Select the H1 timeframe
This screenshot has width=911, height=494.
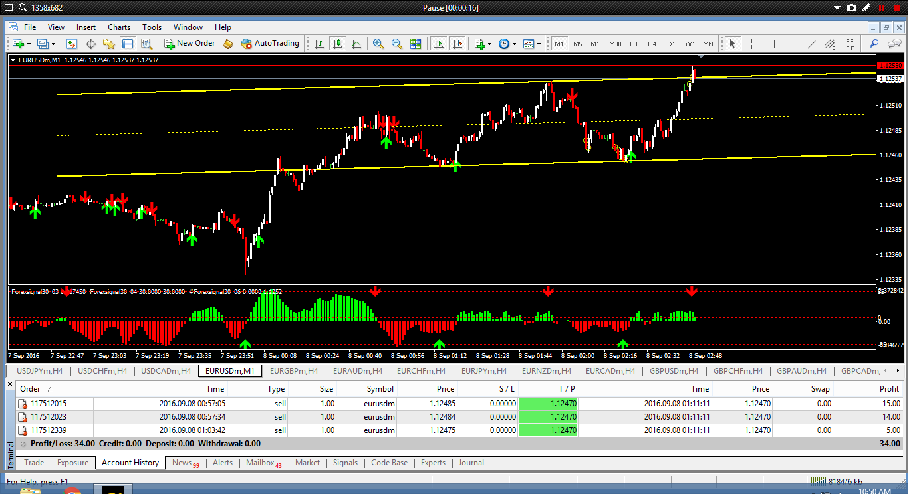coord(634,44)
